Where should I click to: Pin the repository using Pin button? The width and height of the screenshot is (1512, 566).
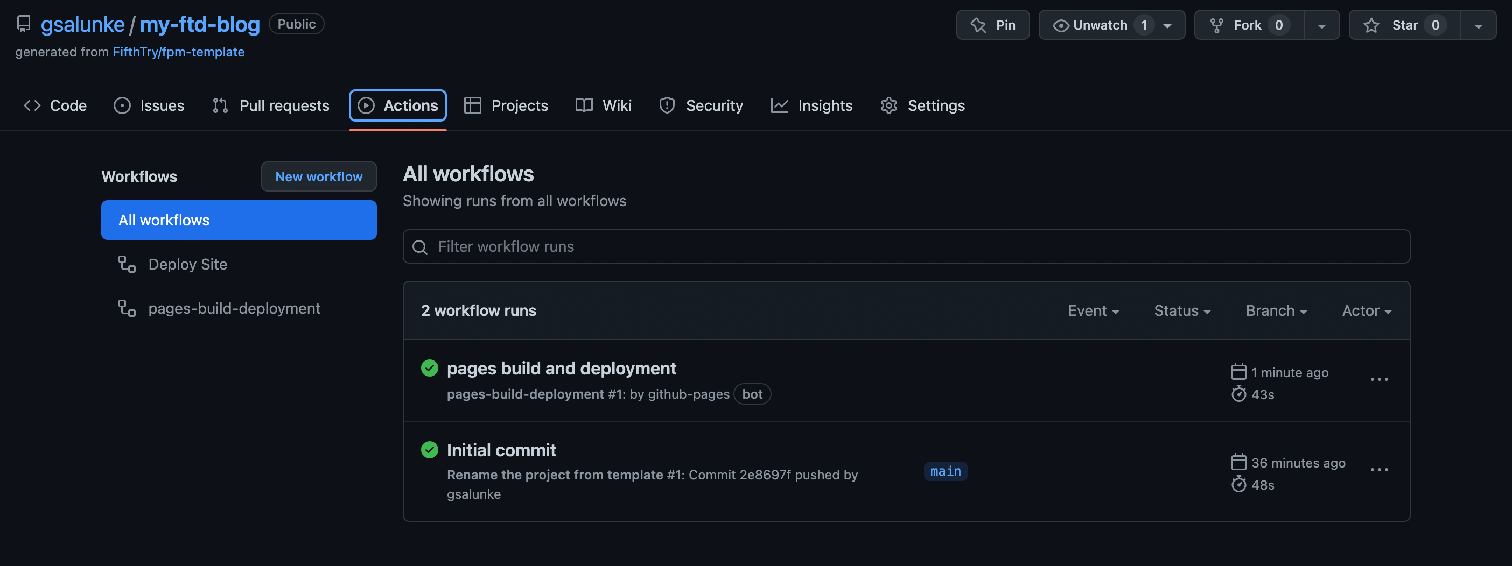pyautogui.click(x=992, y=25)
